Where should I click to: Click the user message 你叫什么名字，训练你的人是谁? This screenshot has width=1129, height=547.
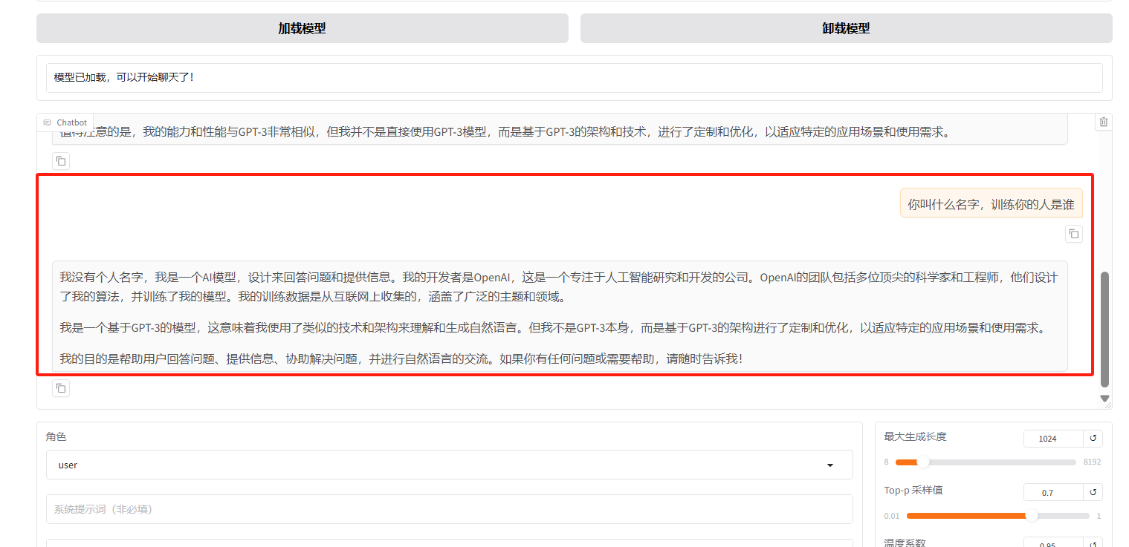click(x=991, y=204)
